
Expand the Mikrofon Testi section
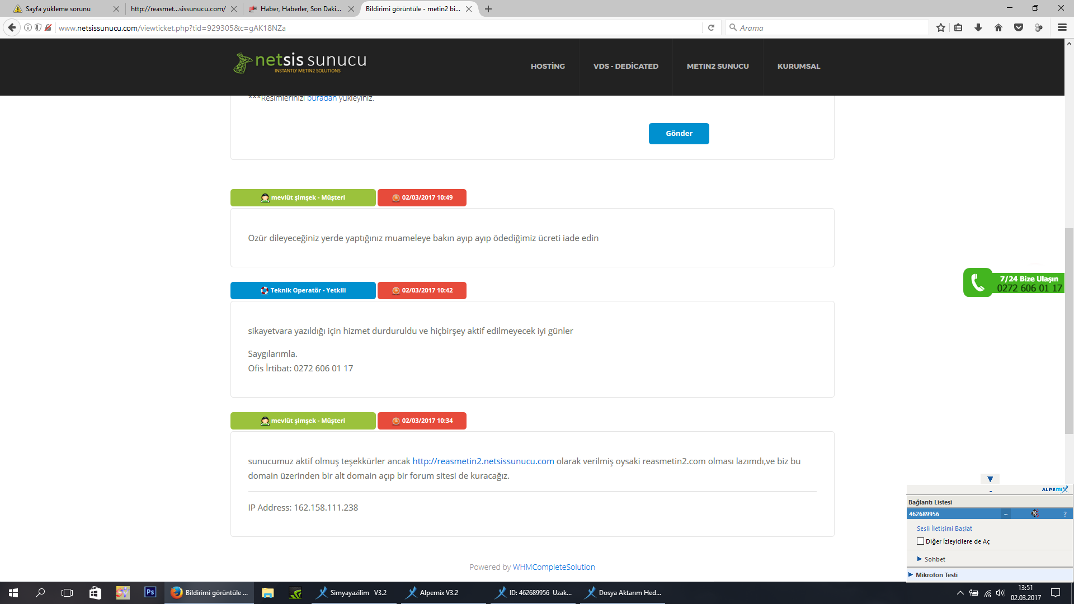click(x=933, y=575)
